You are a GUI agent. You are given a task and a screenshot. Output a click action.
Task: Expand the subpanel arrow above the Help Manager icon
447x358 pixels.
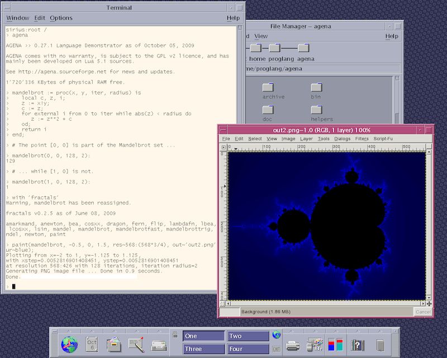[x=358, y=331]
